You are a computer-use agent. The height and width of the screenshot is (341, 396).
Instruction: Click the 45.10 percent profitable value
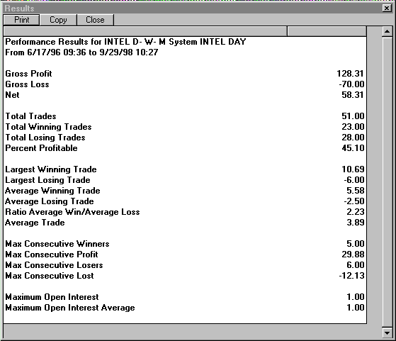click(x=353, y=148)
